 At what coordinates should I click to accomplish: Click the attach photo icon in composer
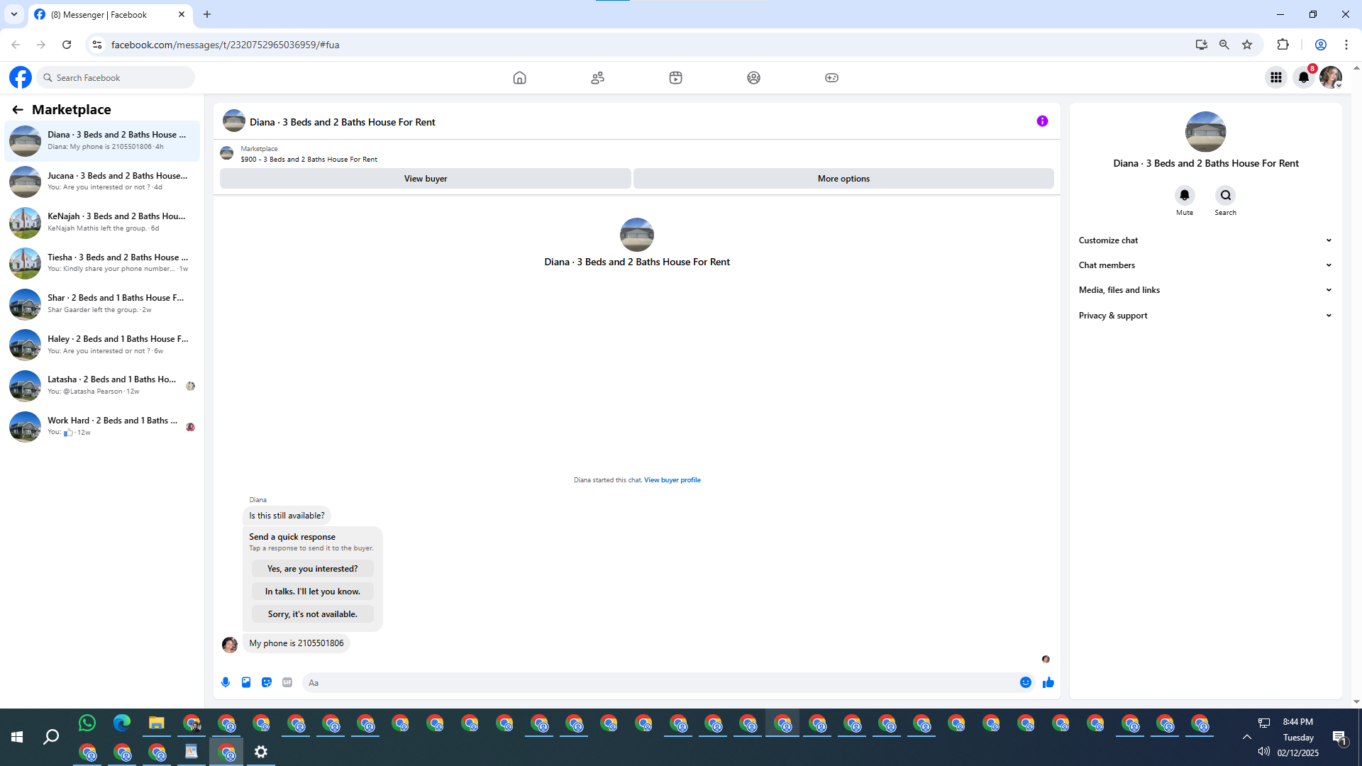(246, 682)
